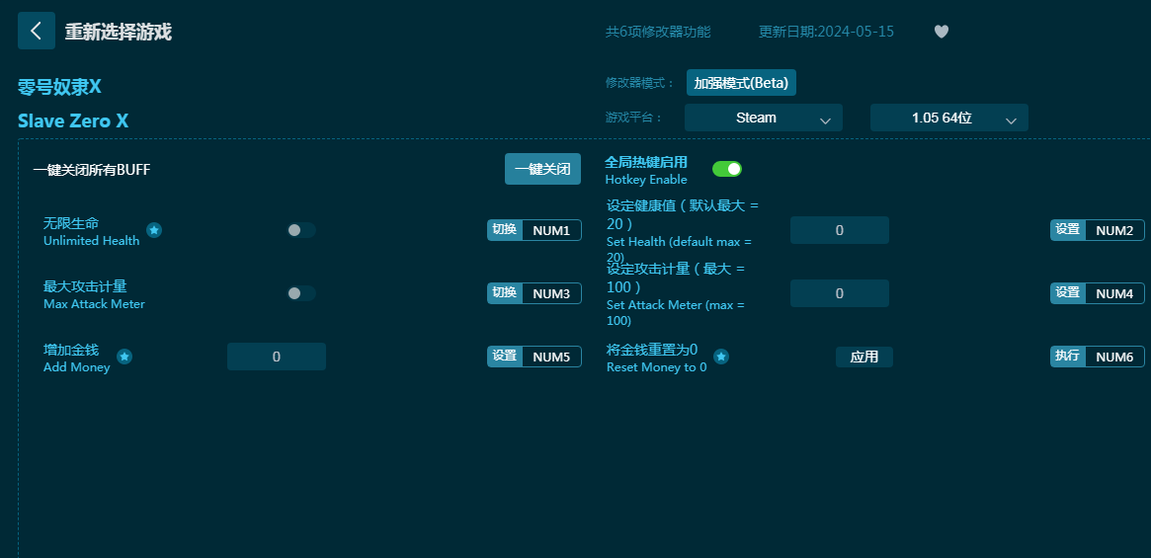The width and height of the screenshot is (1151, 558).
Task: Click the back arrow icon
Action: pos(36,31)
